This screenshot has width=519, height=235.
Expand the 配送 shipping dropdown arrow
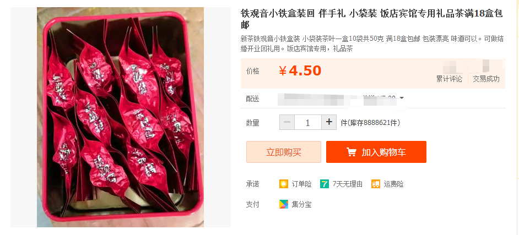coord(402,98)
